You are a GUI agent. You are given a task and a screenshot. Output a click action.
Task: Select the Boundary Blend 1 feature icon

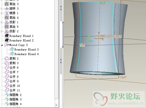7,36
